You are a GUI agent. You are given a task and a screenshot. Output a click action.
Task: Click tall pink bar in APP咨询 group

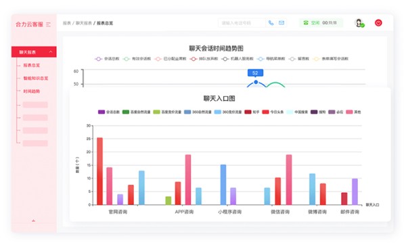pyautogui.click(x=188, y=180)
